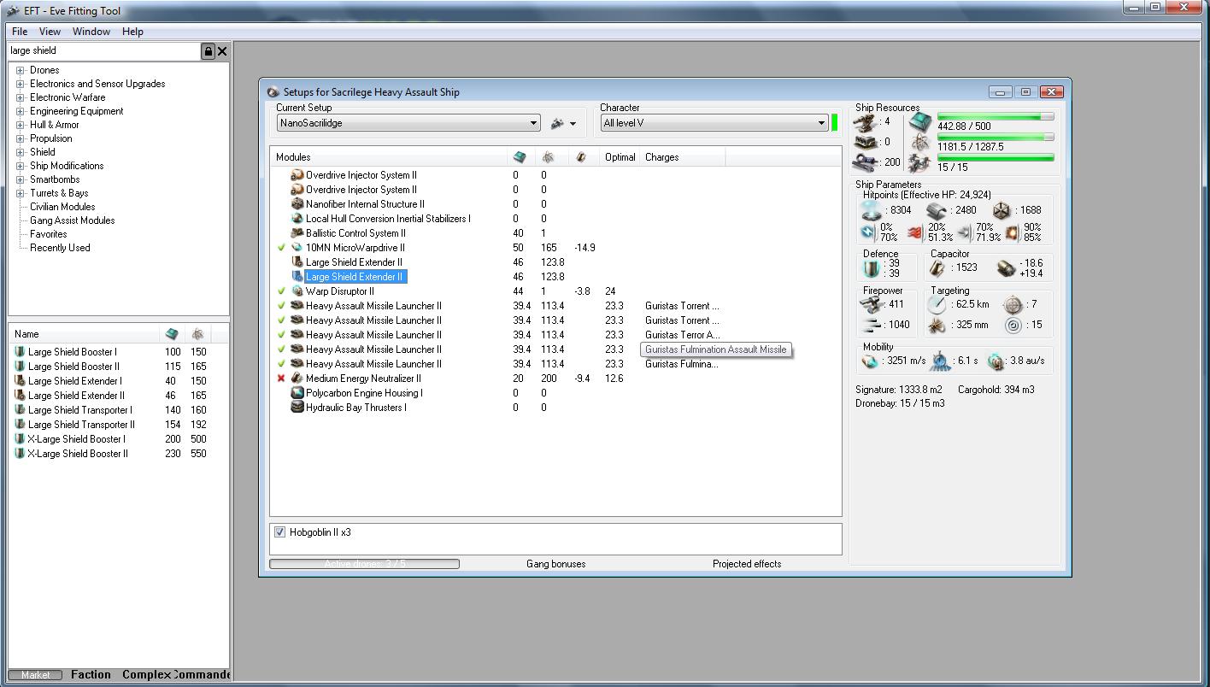
Task: Click the Hydraulic Bay Thrusters I rig icon
Action: [x=297, y=408]
